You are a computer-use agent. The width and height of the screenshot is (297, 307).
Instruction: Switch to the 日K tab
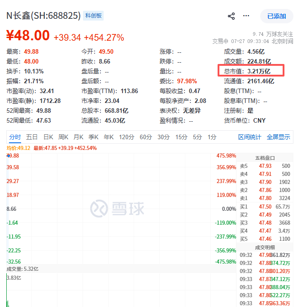(x=48, y=137)
